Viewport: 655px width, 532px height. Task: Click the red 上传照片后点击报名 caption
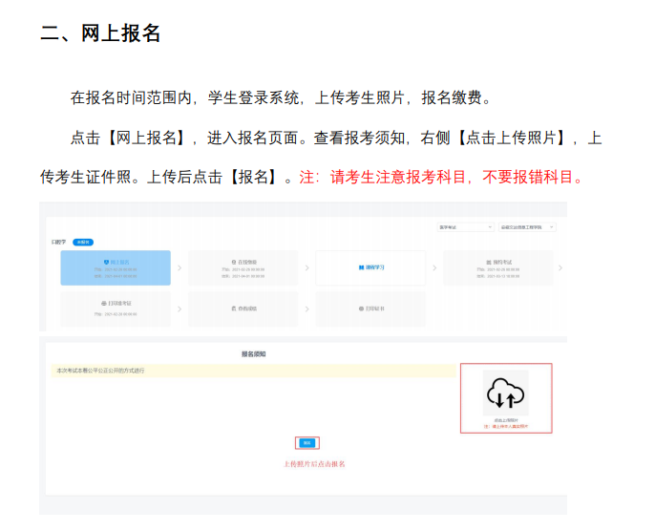[314, 464]
